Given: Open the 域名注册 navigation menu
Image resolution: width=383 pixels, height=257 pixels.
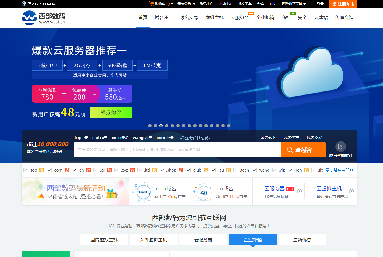Looking at the screenshot, I should 164,18.
